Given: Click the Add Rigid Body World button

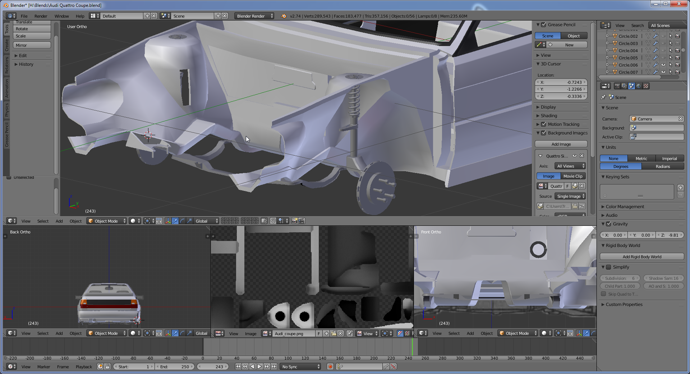Looking at the screenshot, I should coord(642,257).
